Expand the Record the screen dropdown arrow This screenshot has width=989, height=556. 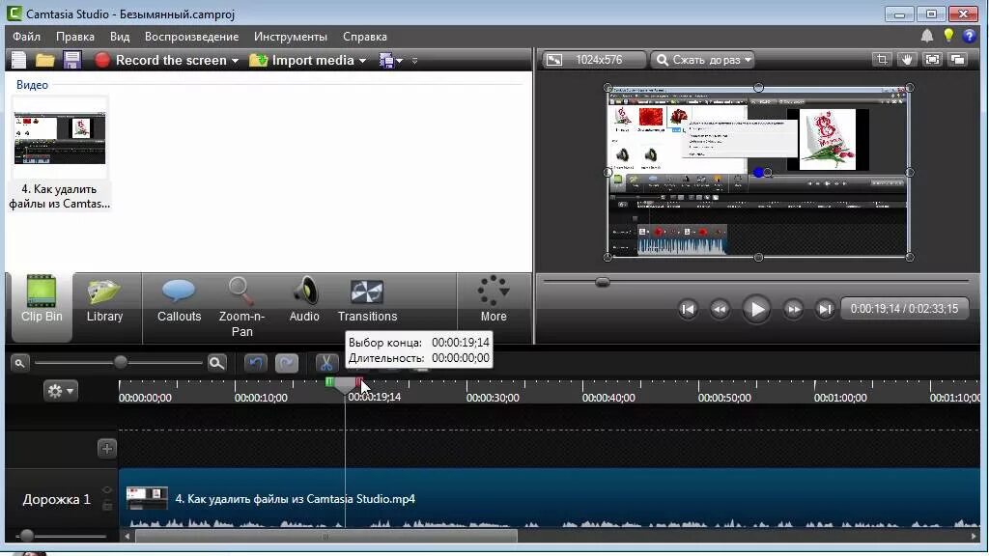pos(235,61)
